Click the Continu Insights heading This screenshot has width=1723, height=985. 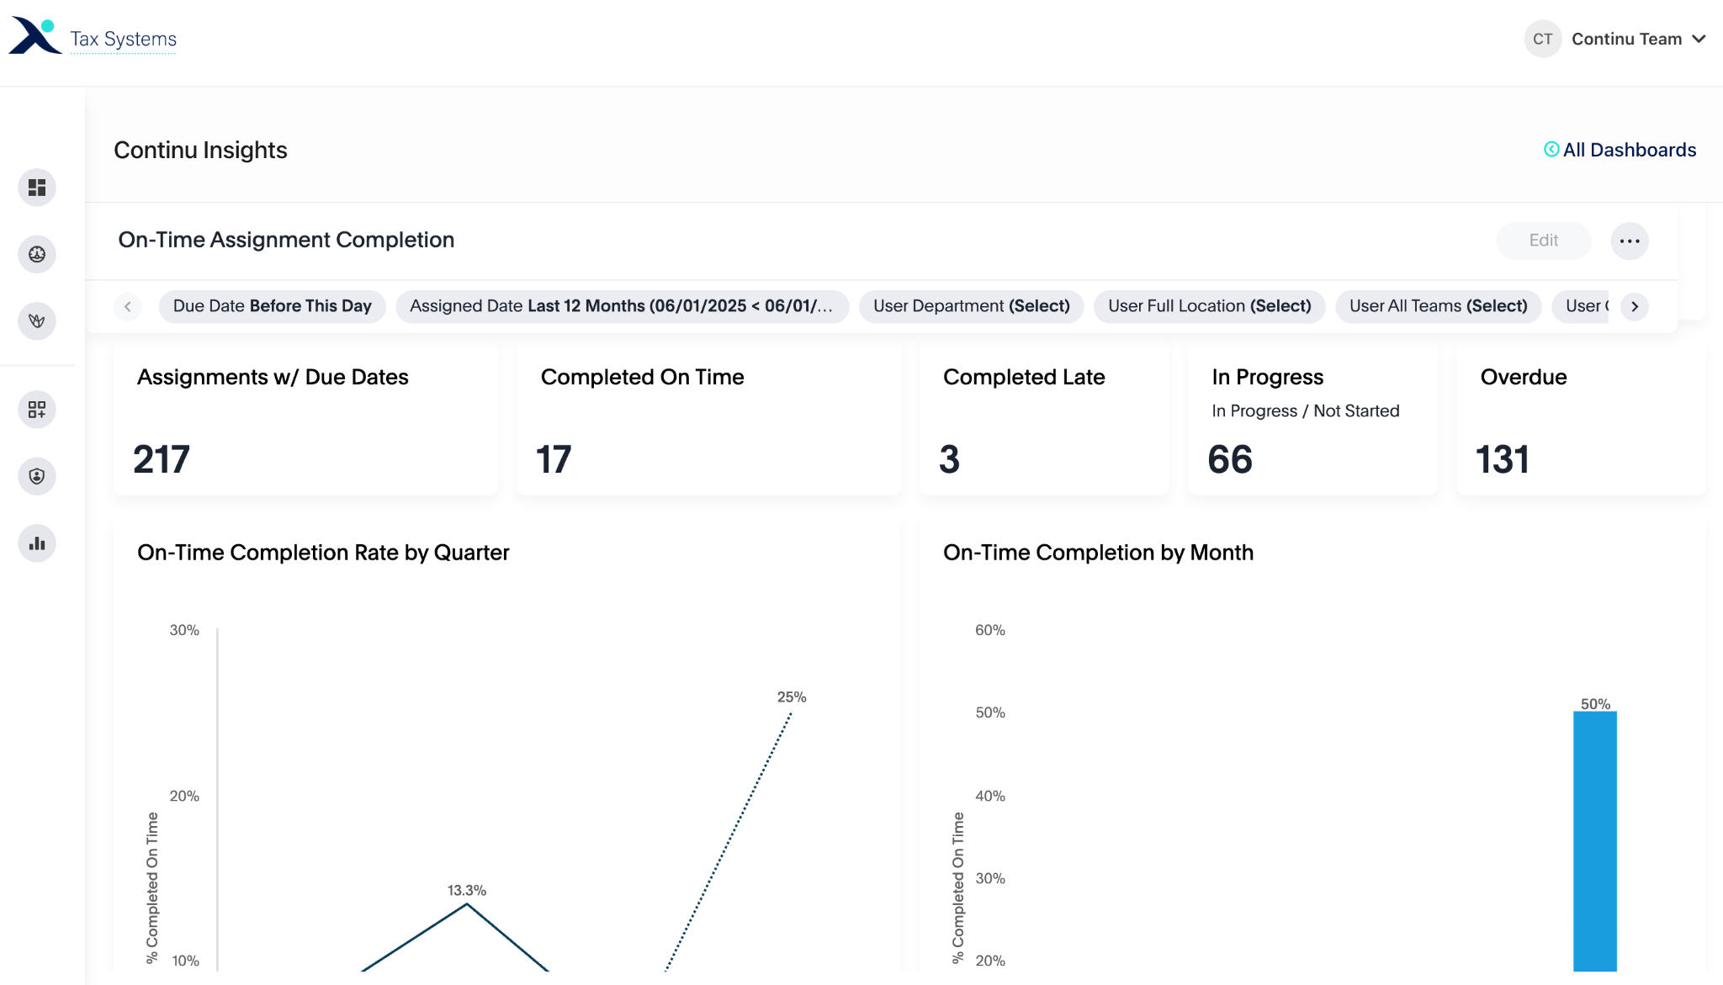[200, 150]
